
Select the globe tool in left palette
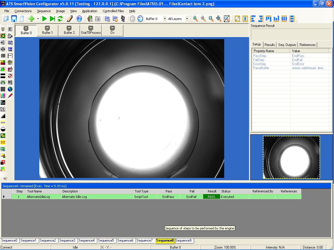point(10,89)
